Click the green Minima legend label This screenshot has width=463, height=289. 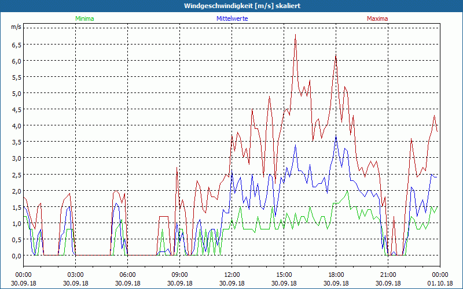(x=84, y=18)
